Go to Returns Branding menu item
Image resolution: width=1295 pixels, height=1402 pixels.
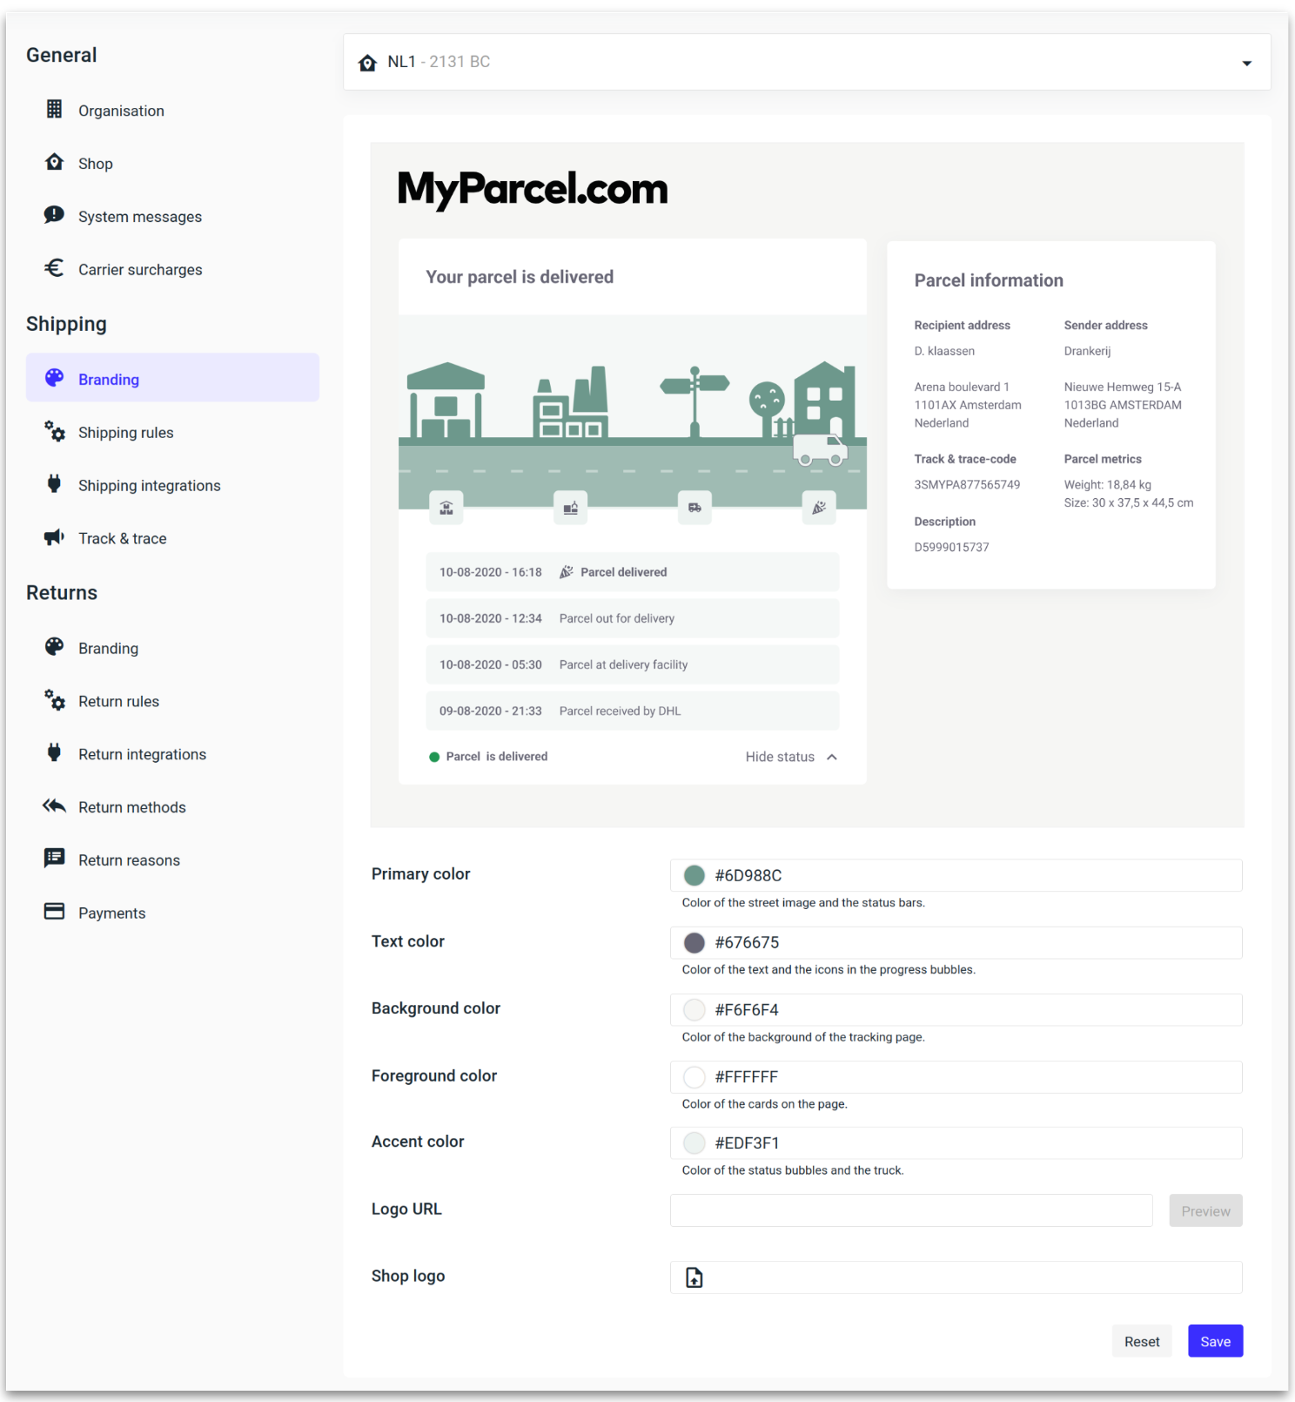(108, 649)
